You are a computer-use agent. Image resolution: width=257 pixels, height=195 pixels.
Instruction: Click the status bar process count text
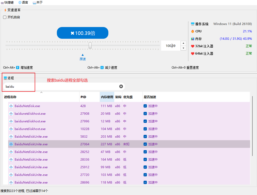pyautogui.click(x=24, y=191)
